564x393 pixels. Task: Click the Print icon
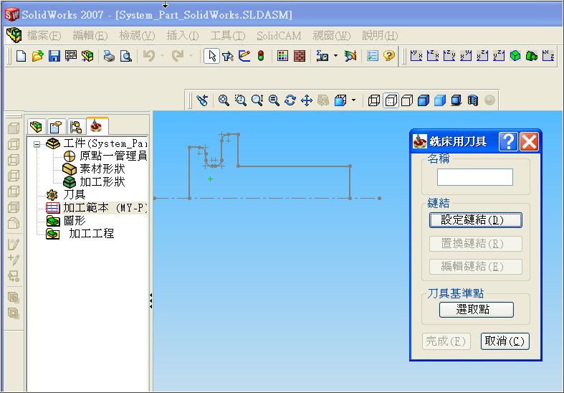pos(110,56)
